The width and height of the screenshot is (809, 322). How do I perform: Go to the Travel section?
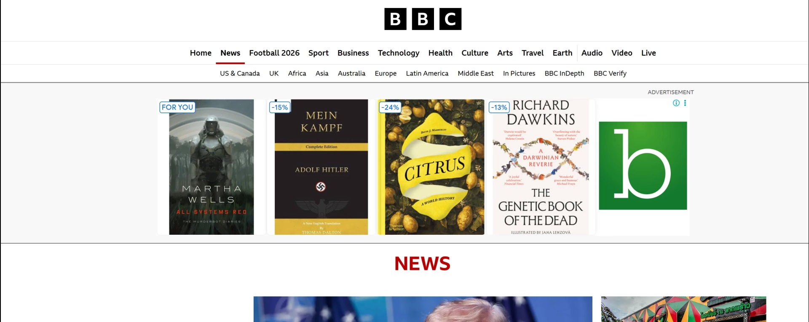pyautogui.click(x=533, y=53)
